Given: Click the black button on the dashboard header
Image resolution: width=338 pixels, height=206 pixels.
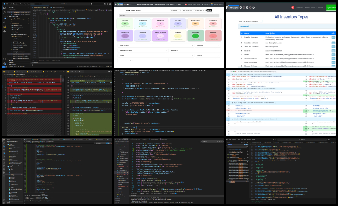Looking at the screenshot, I should tap(209, 10).
